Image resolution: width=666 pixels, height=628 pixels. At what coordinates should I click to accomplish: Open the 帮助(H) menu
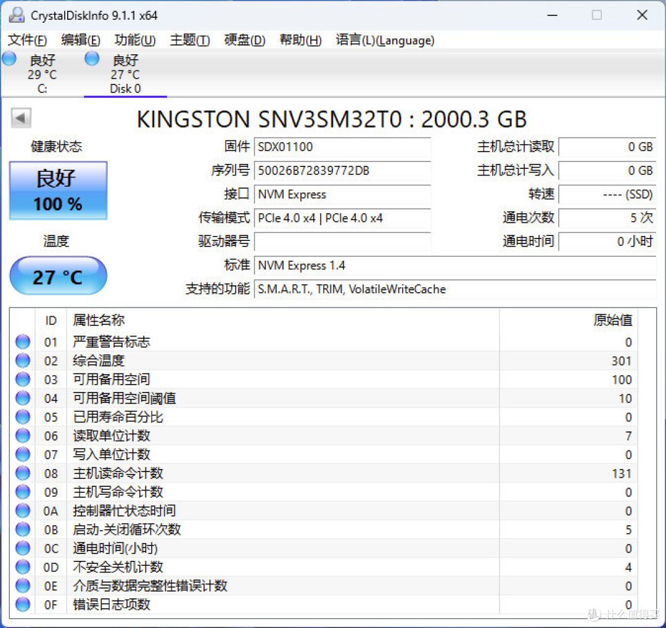(x=300, y=40)
